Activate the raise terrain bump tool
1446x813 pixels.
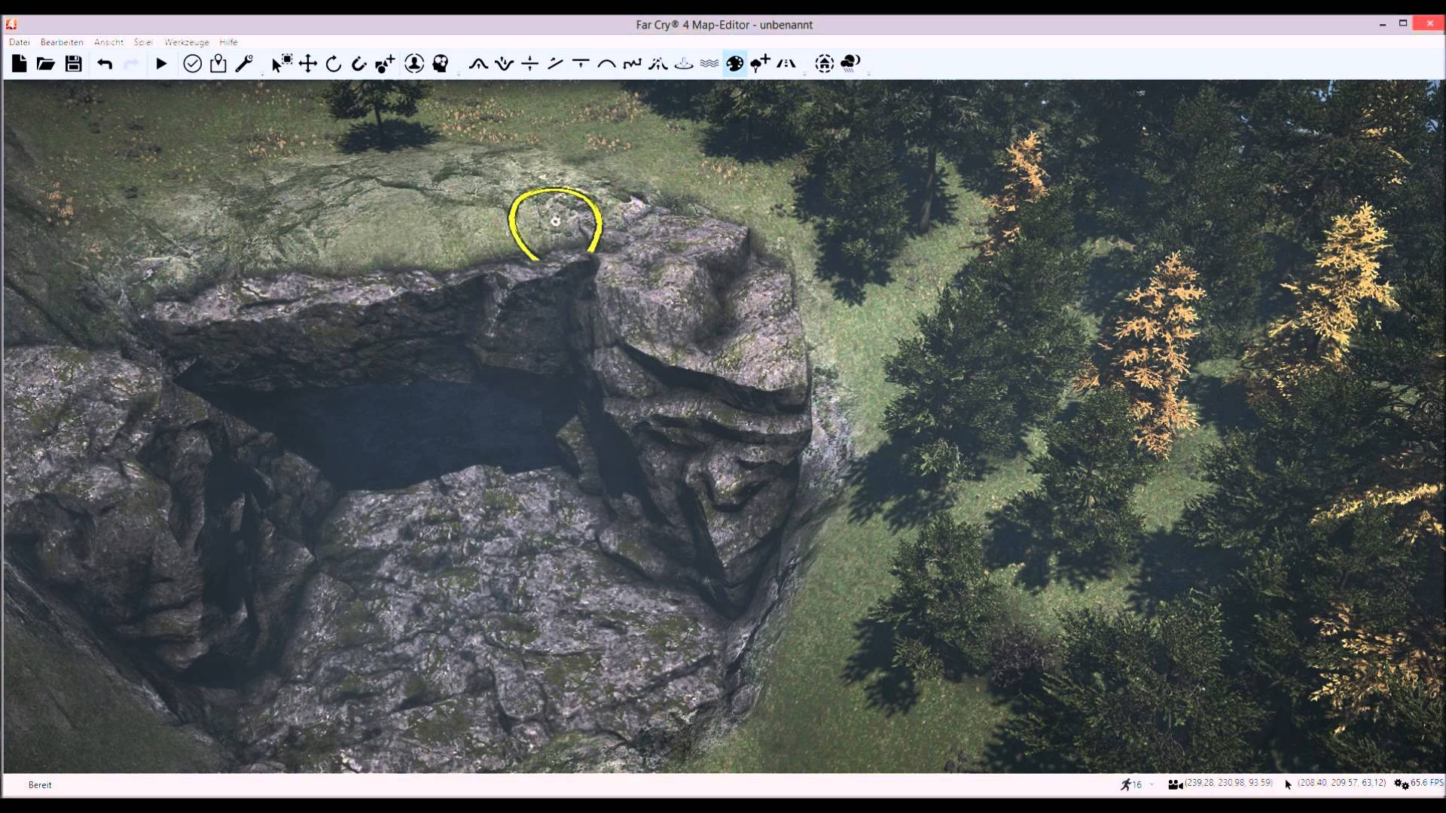click(x=478, y=64)
